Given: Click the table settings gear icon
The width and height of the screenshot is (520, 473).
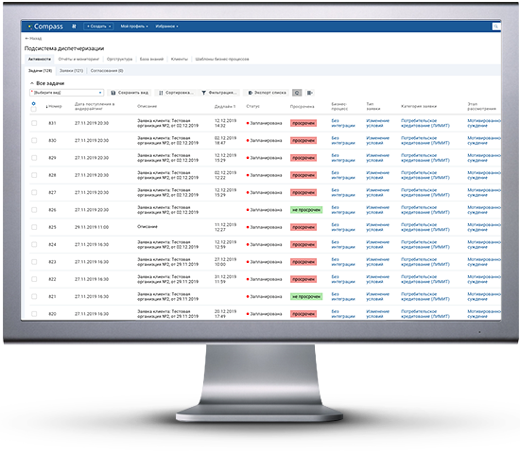Looking at the screenshot, I should (33, 103).
